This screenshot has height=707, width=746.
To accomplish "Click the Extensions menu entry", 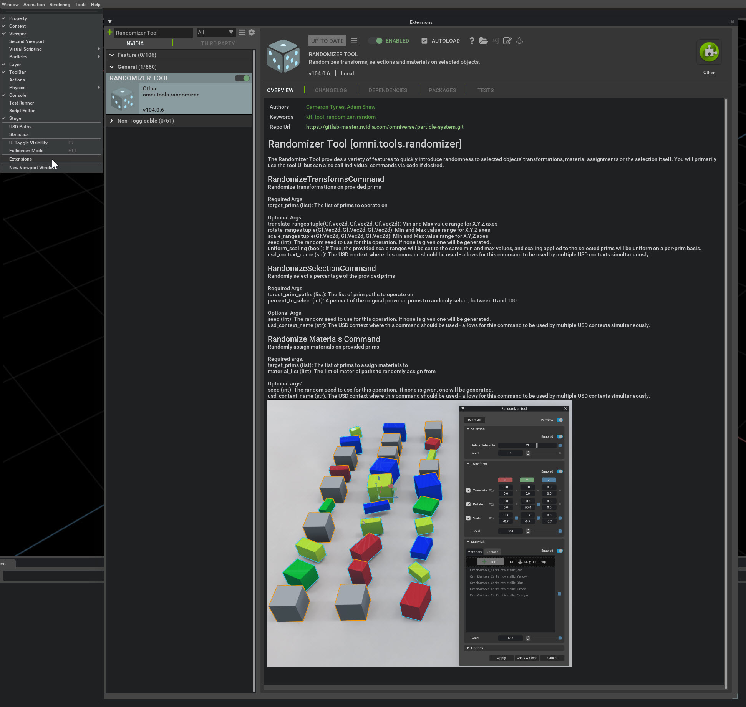I will pos(51,159).
